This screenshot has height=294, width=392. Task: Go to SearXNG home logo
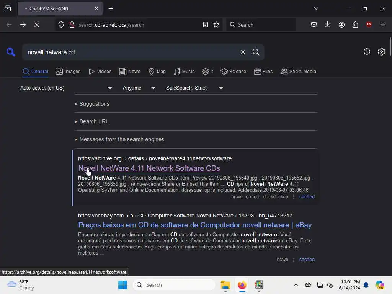11,52
